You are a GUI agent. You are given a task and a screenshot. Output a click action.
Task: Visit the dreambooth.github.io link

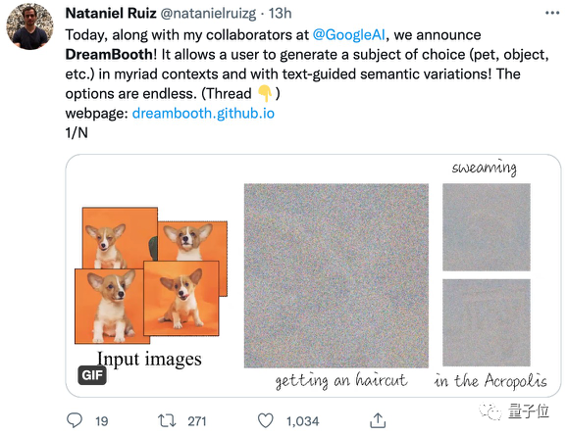203,114
